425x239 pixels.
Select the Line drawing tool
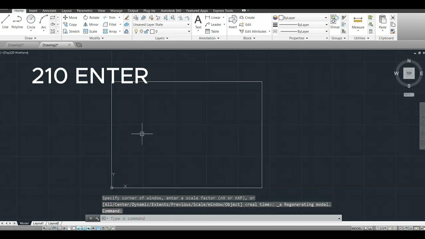pos(5,22)
